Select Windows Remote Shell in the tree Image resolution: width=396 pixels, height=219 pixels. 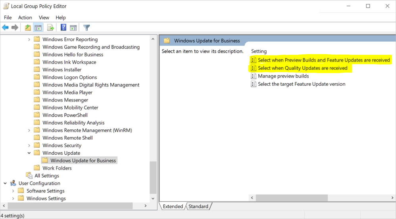pyautogui.click(x=67, y=138)
